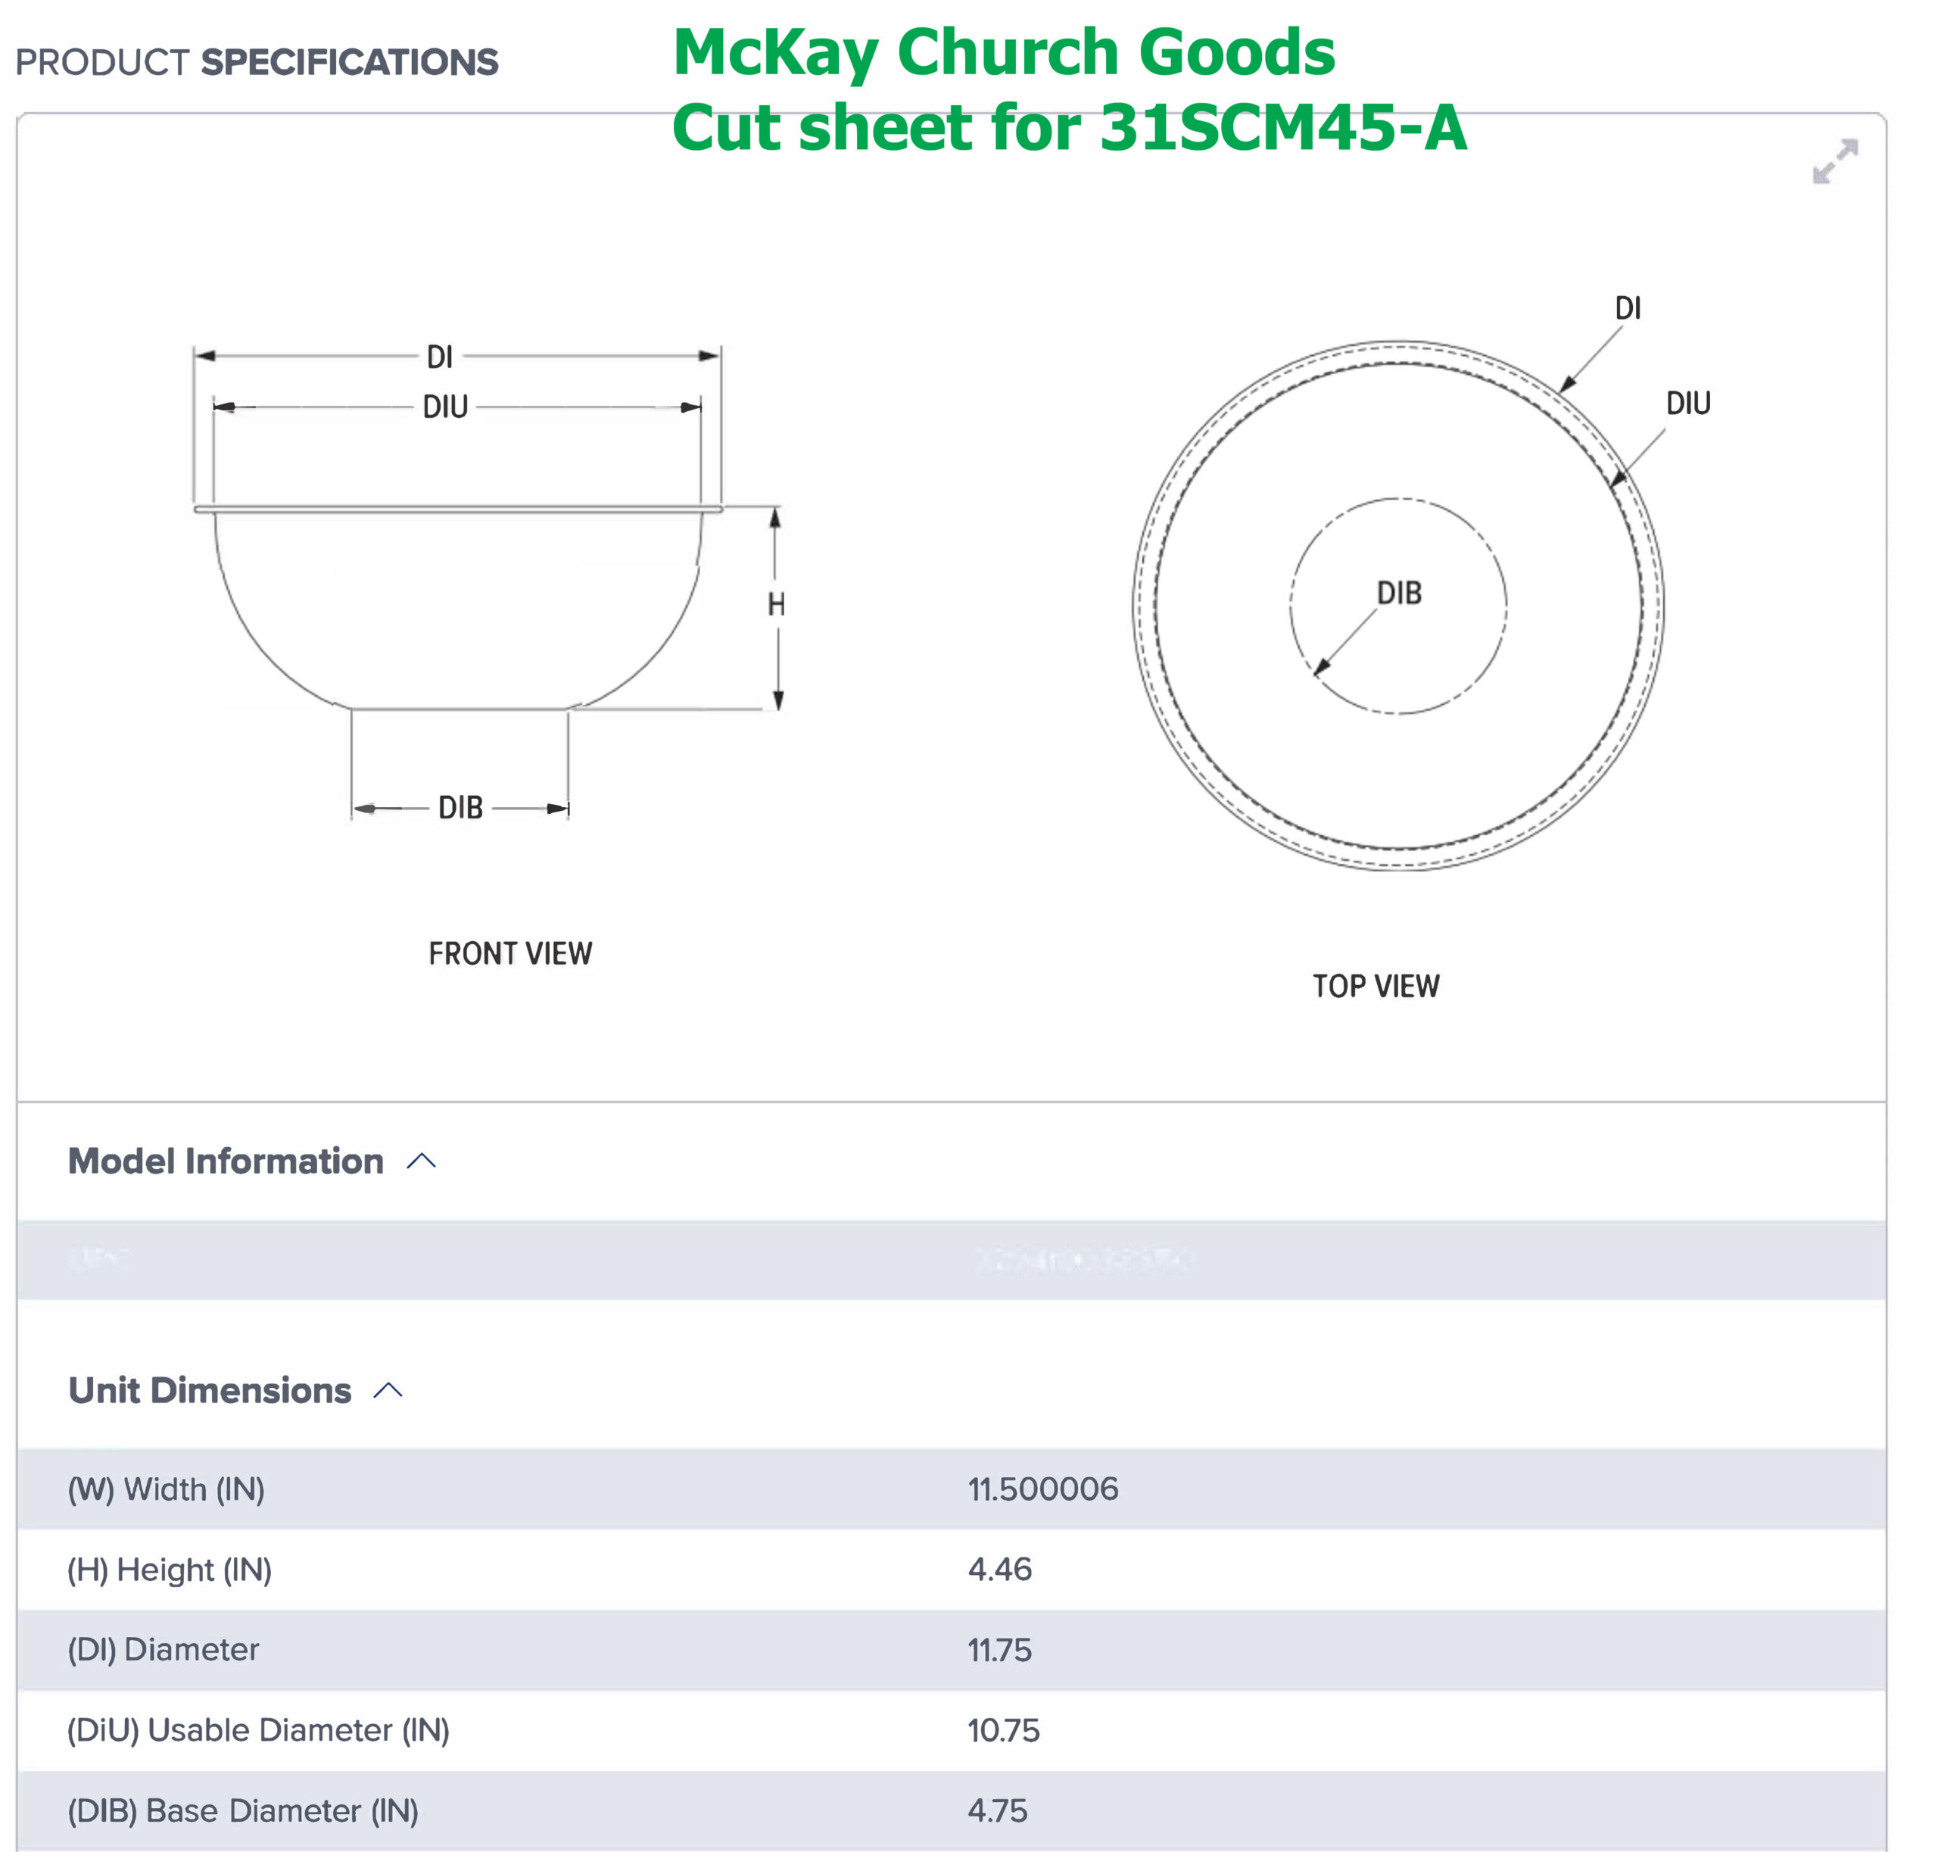The width and height of the screenshot is (1938, 1852).
Task: Select the (W) Width (IN) row label
Action: [166, 1489]
